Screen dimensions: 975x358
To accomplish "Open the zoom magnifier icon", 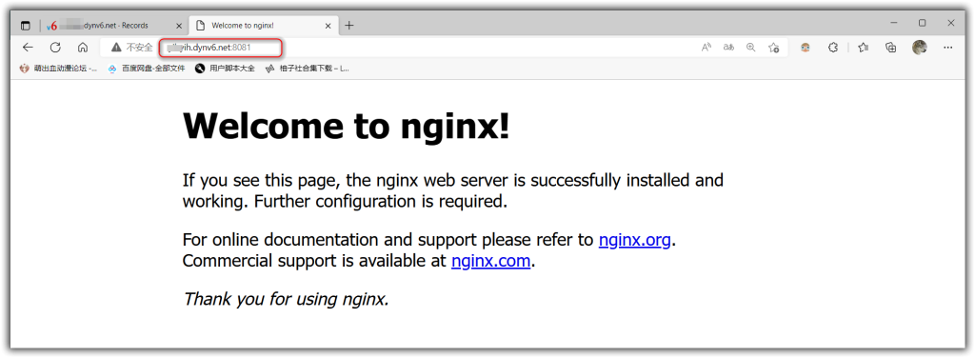I will coord(750,48).
